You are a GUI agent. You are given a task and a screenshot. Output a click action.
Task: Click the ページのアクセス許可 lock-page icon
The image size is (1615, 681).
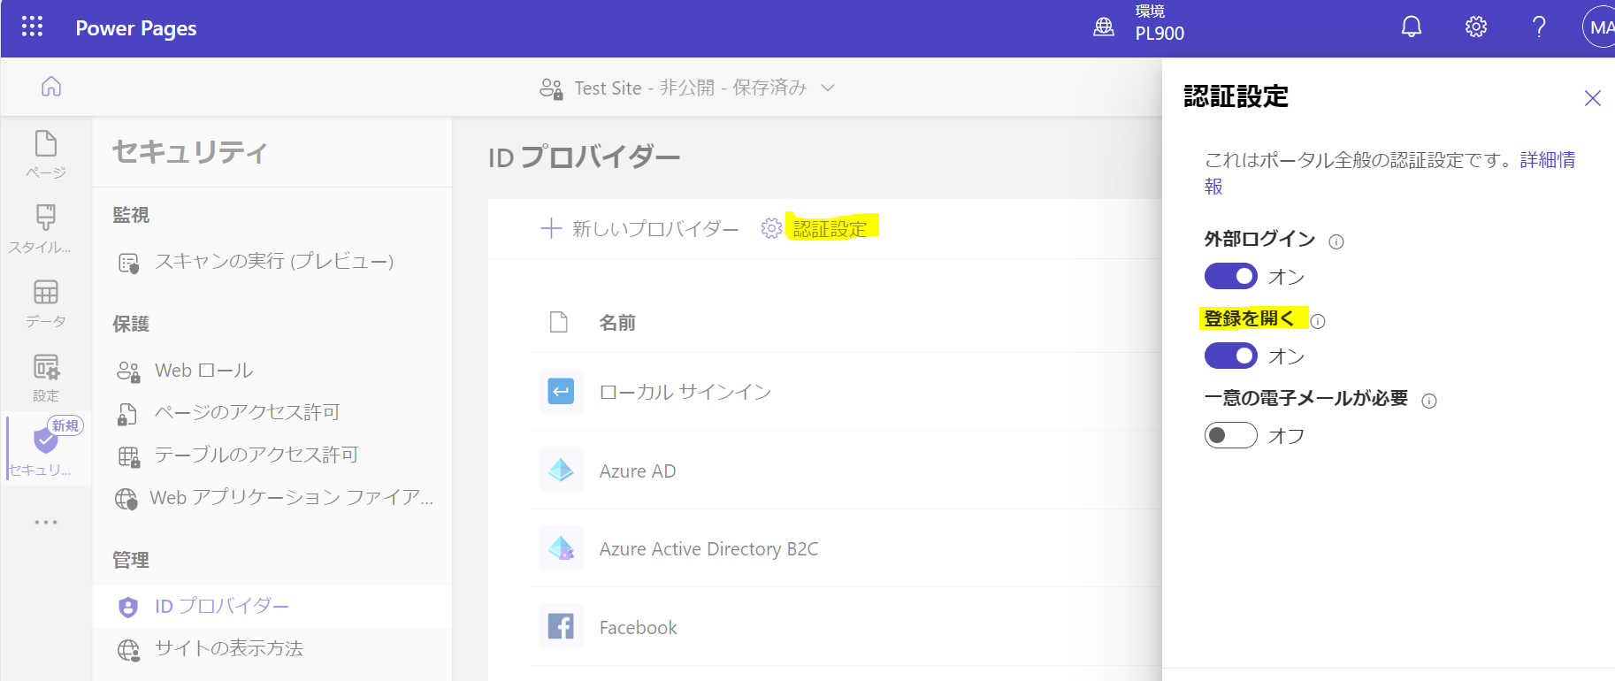pos(127,414)
